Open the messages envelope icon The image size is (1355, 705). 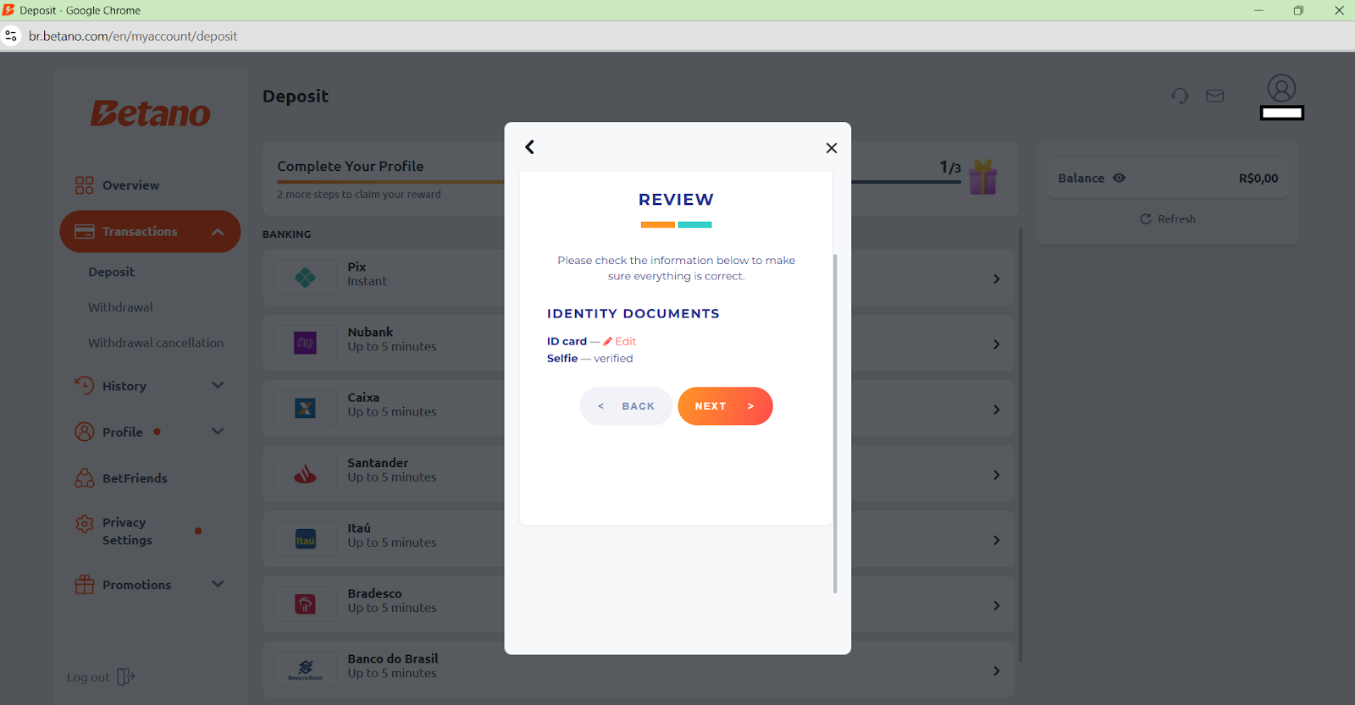point(1214,96)
